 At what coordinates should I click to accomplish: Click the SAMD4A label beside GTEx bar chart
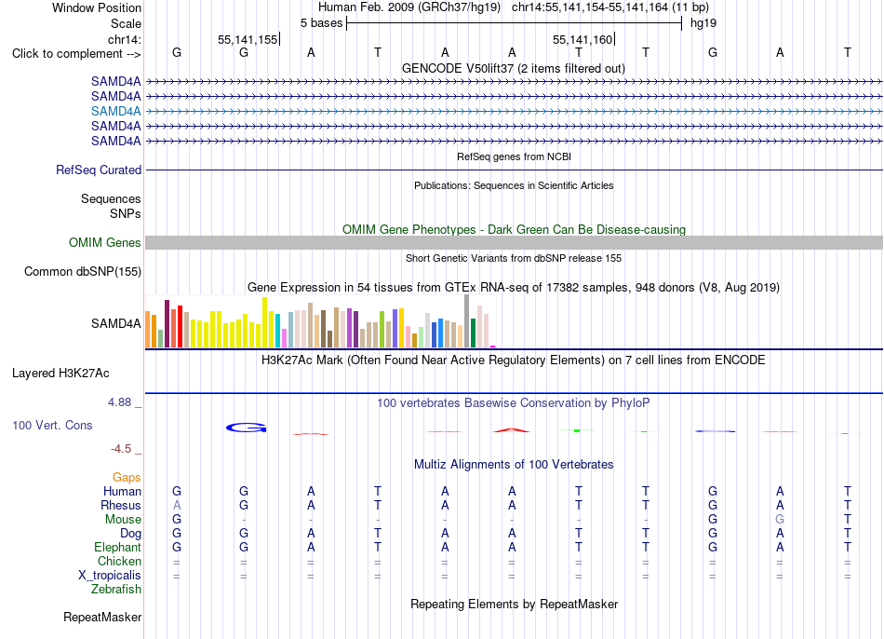point(115,323)
